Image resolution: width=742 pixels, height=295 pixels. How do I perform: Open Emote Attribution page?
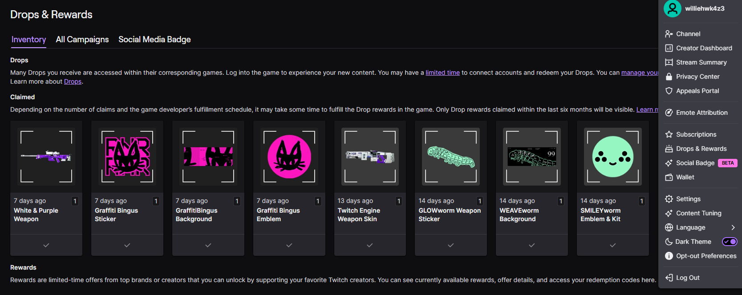click(x=701, y=113)
